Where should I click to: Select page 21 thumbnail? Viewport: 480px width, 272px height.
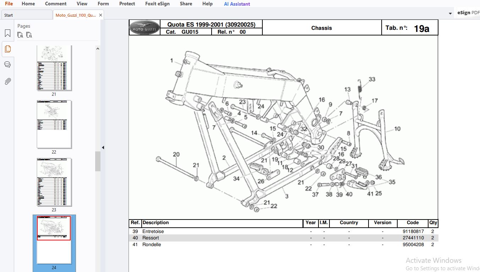54,68
